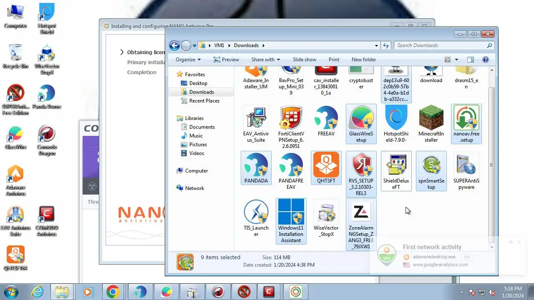534x300 pixels.
Task: Select the drasm15_en folder
Action: tap(466, 77)
